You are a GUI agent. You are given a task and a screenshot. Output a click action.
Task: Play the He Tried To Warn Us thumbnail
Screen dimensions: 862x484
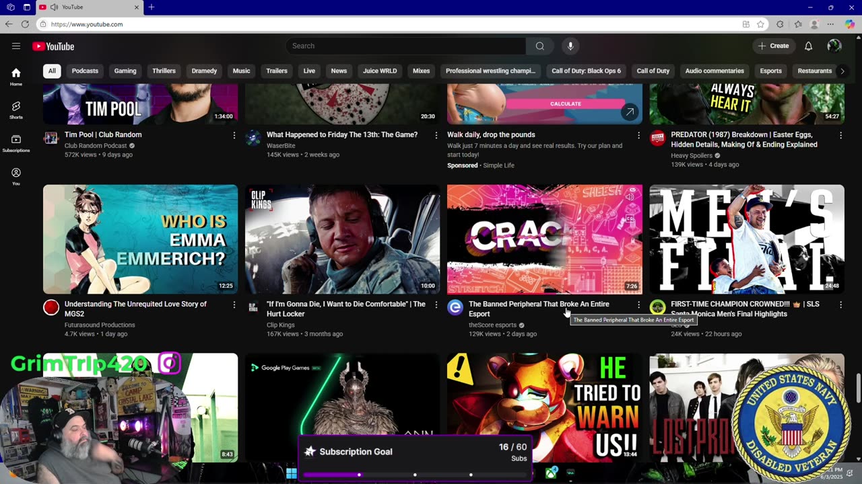(x=544, y=407)
